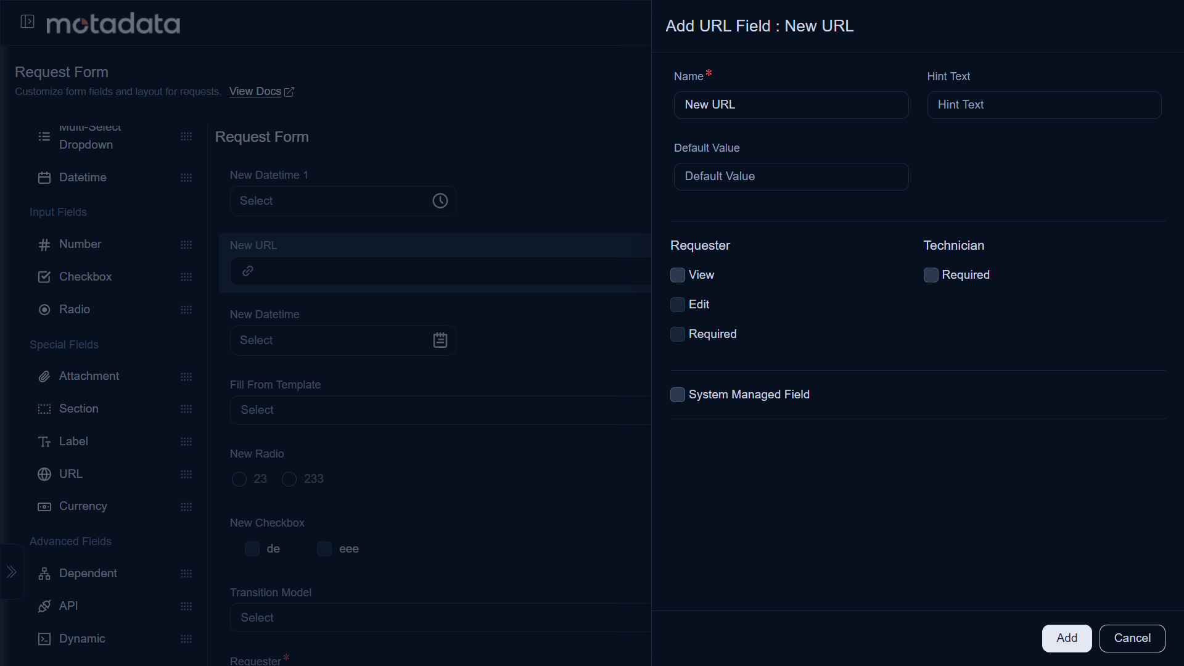Check the 'de' option under New Checkbox
Image resolution: width=1184 pixels, height=666 pixels.
pos(252,549)
